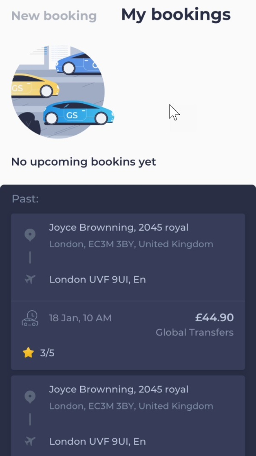Select the My bookings tab
Image resolution: width=256 pixels, height=456 pixels.
(x=176, y=15)
